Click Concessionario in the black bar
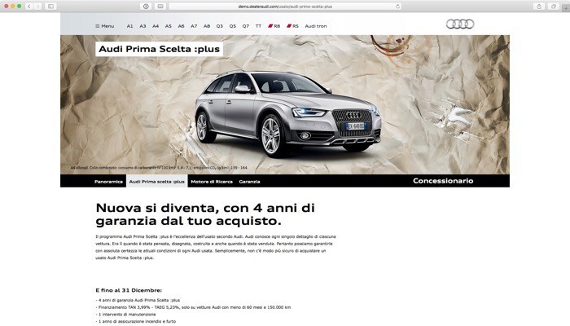 coord(443,181)
